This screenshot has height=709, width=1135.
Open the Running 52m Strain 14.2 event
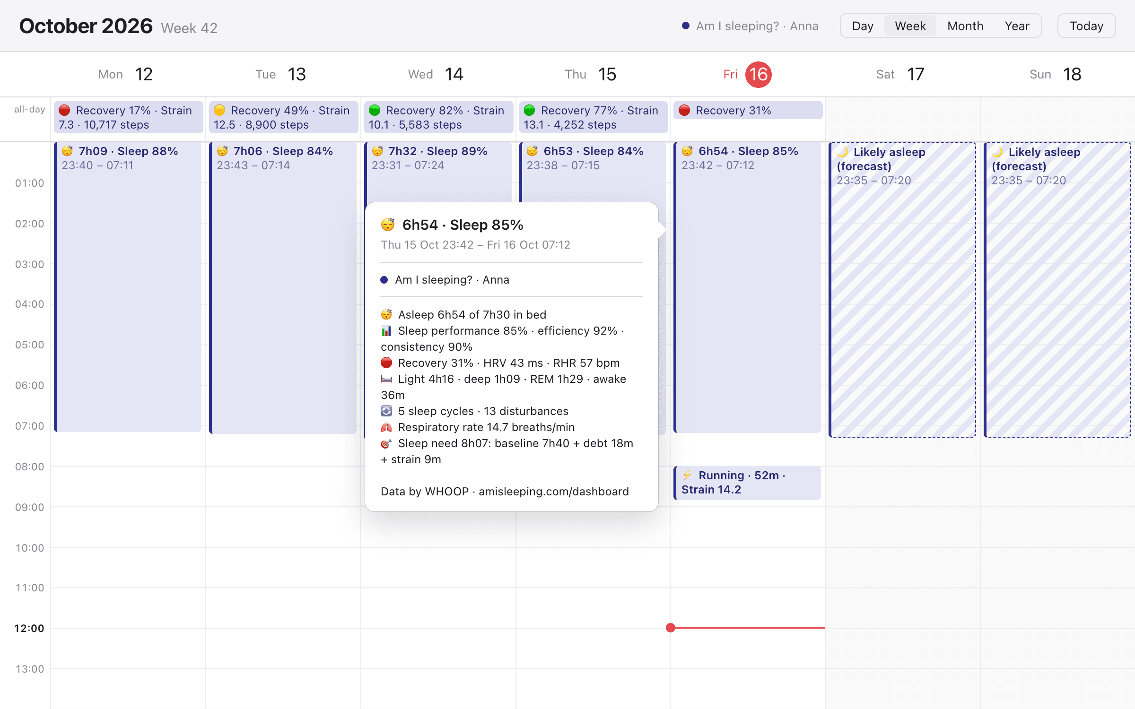click(747, 483)
